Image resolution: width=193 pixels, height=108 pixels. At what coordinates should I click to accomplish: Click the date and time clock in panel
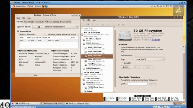[x=165, y=6]
